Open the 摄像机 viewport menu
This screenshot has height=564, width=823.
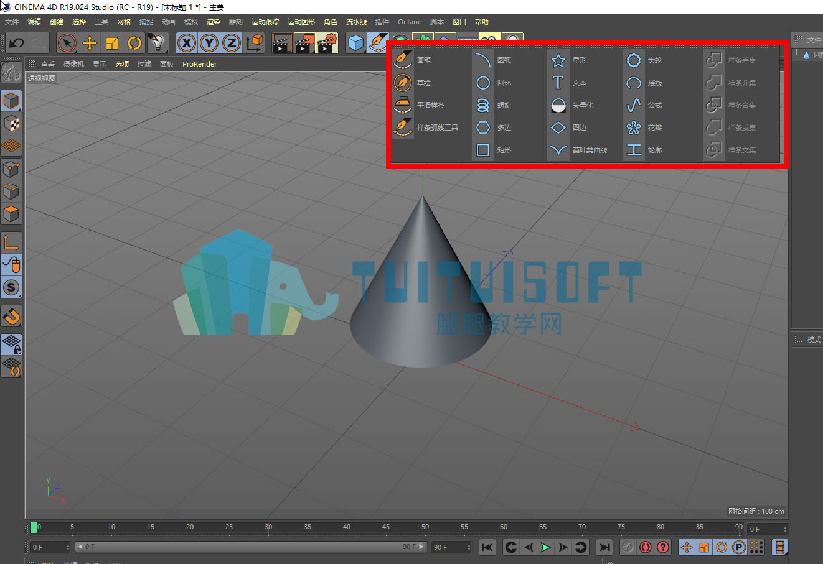click(73, 64)
